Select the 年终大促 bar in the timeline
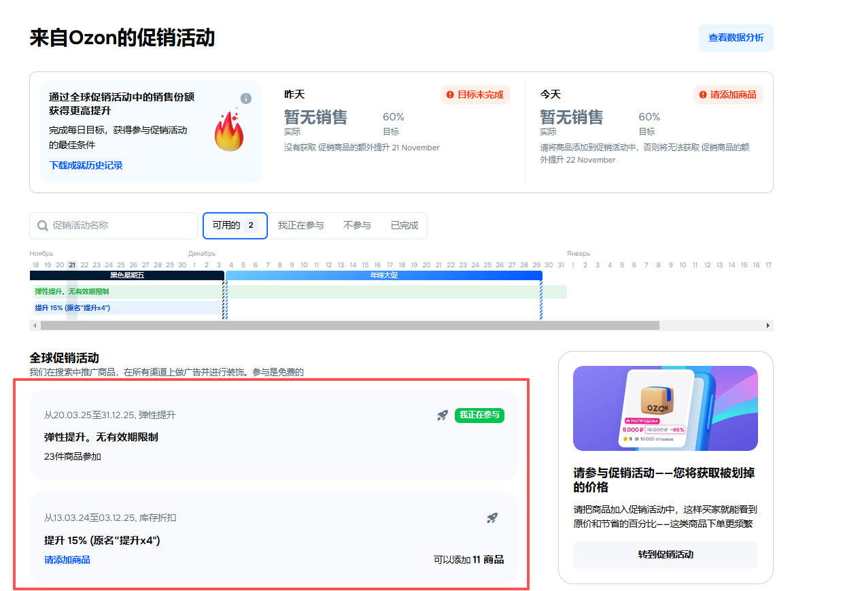 pos(383,275)
